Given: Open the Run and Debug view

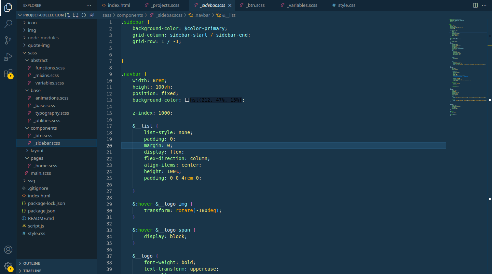Looking at the screenshot, I should 8,57.
